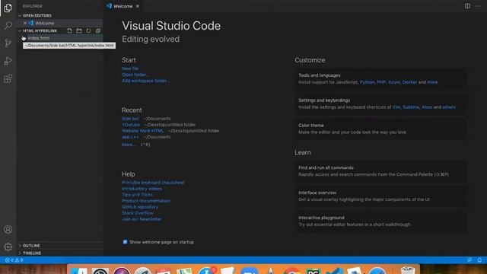
Task: Open the Color theme card
Action: coord(380,129)
